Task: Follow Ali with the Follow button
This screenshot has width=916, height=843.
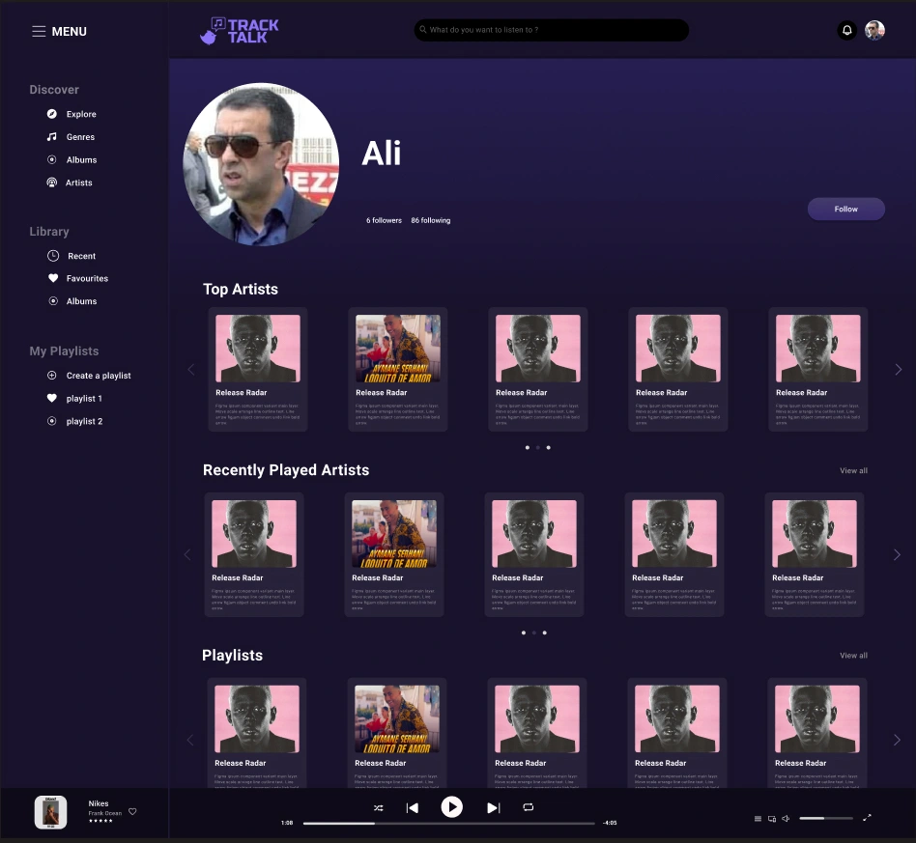Action: point(845,209)
